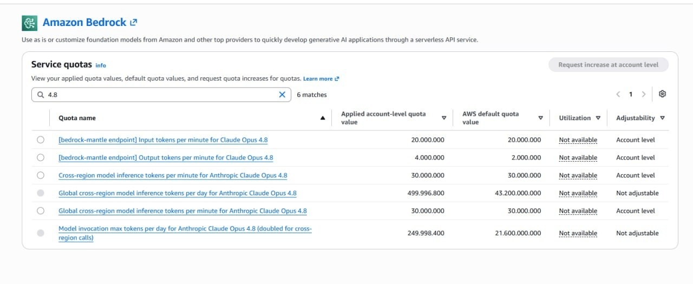
Task: Select radio for bedrock-mantle Output tokens quota
Action: point(41,157)
